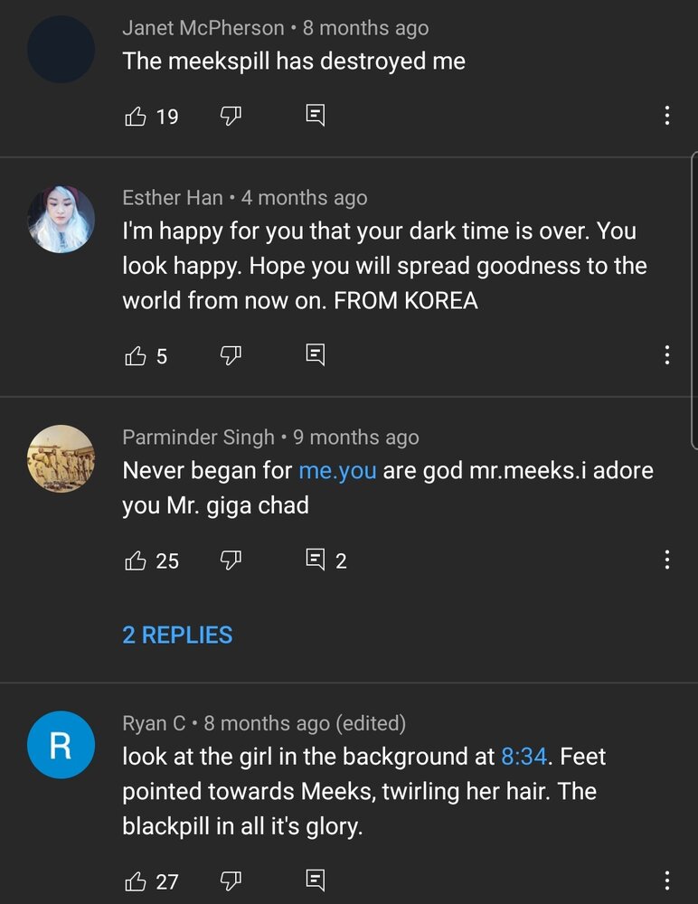This screenshot has height=904, width=698.
Task: Like Janet McPherson's meekspill comment
Action: tap(135, 116)
